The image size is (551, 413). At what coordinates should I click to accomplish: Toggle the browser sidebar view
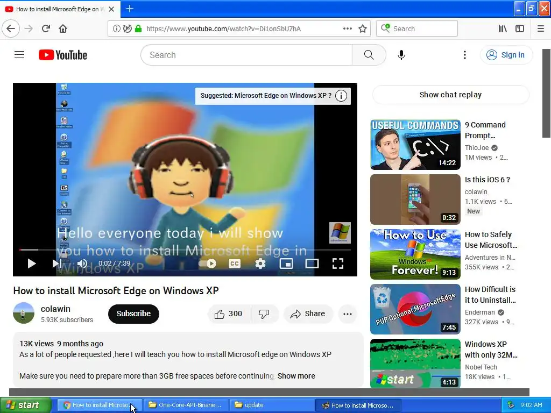click(x=520, y=29)
